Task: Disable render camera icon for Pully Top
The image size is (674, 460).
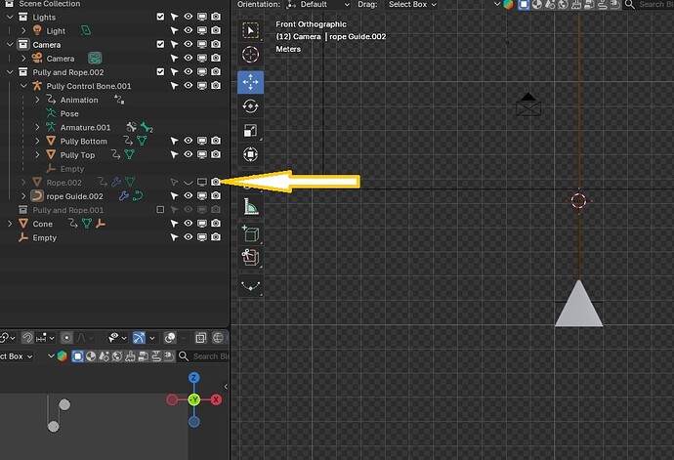Action: click(x=216, y=154)
